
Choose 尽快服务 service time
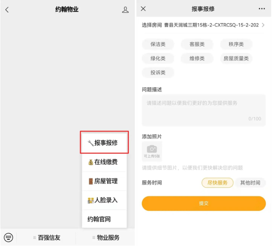click(217, 182)
